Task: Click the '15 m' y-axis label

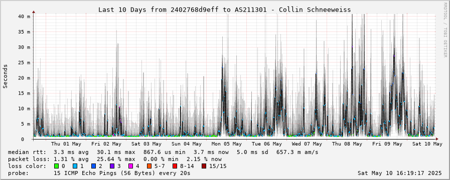Action: 24,93
